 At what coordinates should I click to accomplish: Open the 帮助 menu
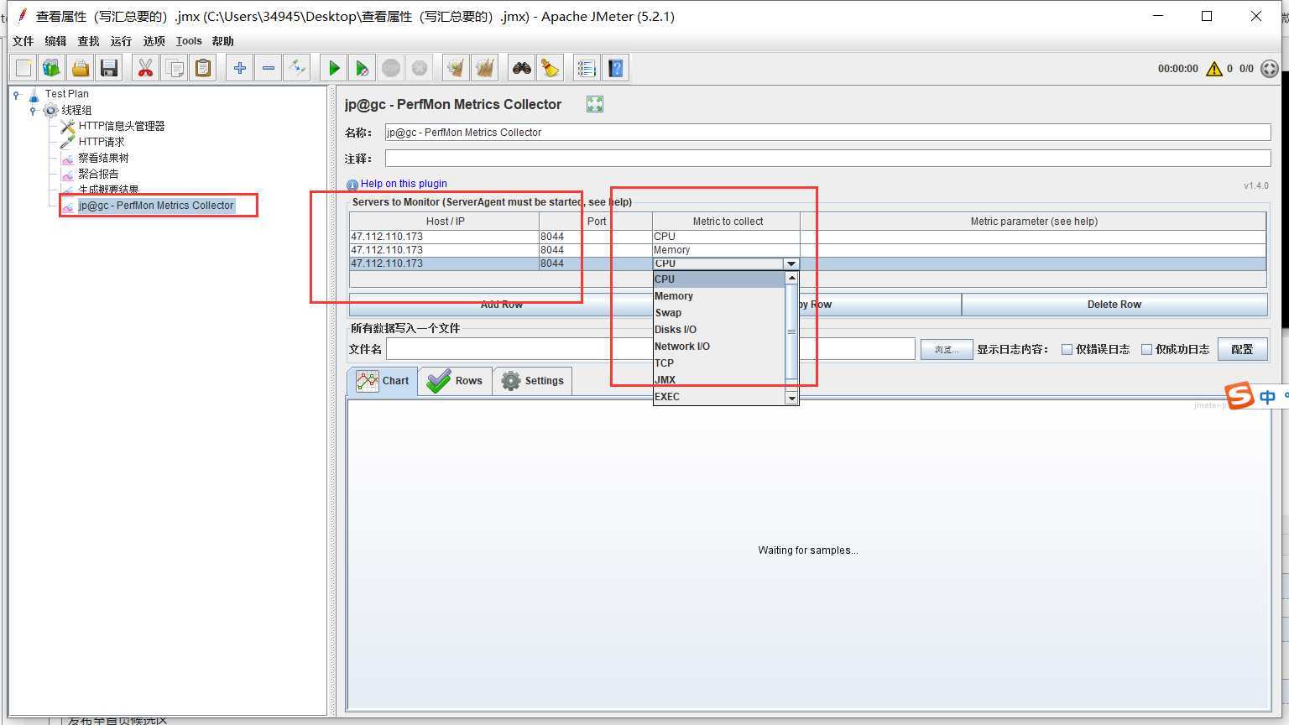pyautogui.click(x=223, y=41)
